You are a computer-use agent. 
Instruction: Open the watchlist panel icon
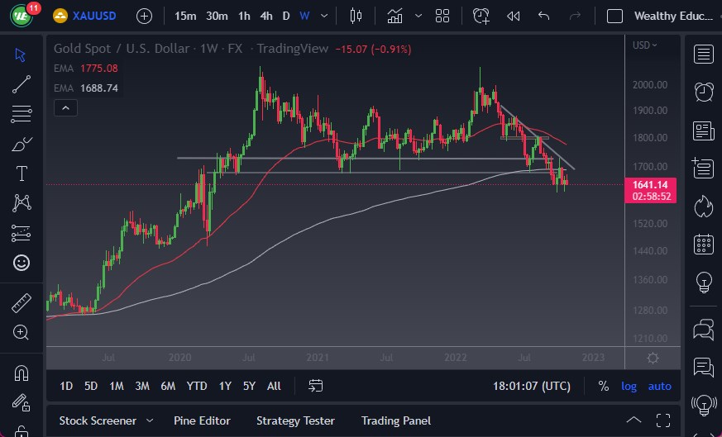pos(704,55)
